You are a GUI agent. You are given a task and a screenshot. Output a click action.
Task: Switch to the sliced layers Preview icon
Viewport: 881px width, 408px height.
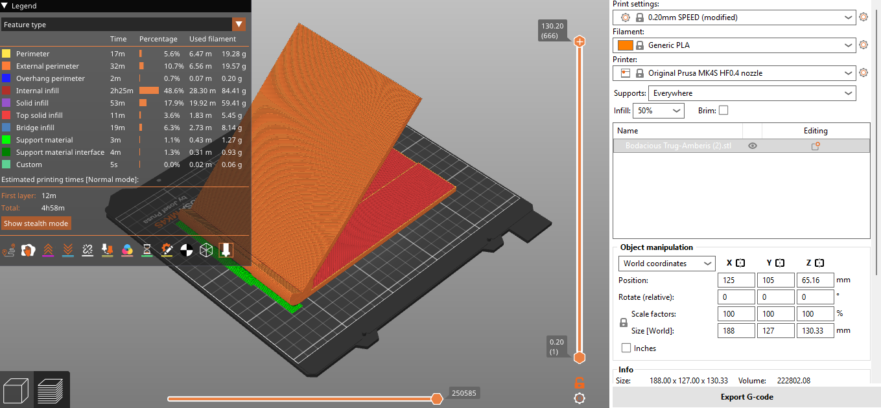(x=51, y=390)
